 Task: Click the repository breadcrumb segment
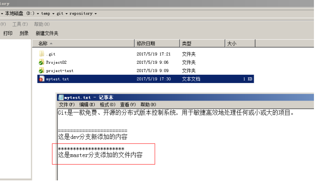pos(81,14)
